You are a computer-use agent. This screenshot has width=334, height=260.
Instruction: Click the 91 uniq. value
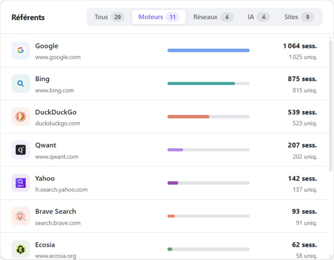pos(306,223)
